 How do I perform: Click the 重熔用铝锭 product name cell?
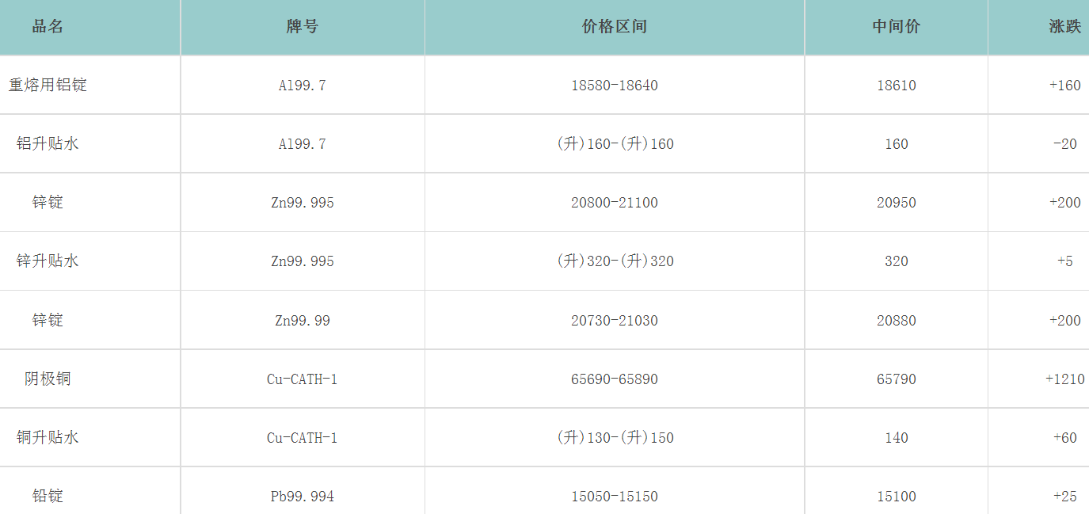(48, 86)
